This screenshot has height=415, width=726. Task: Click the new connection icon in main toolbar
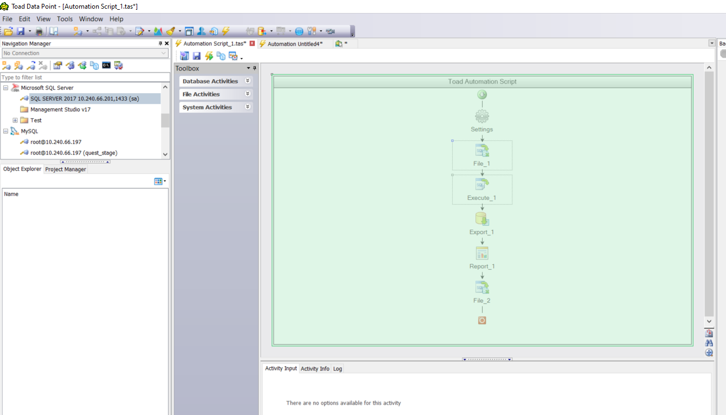coord(78,31)
